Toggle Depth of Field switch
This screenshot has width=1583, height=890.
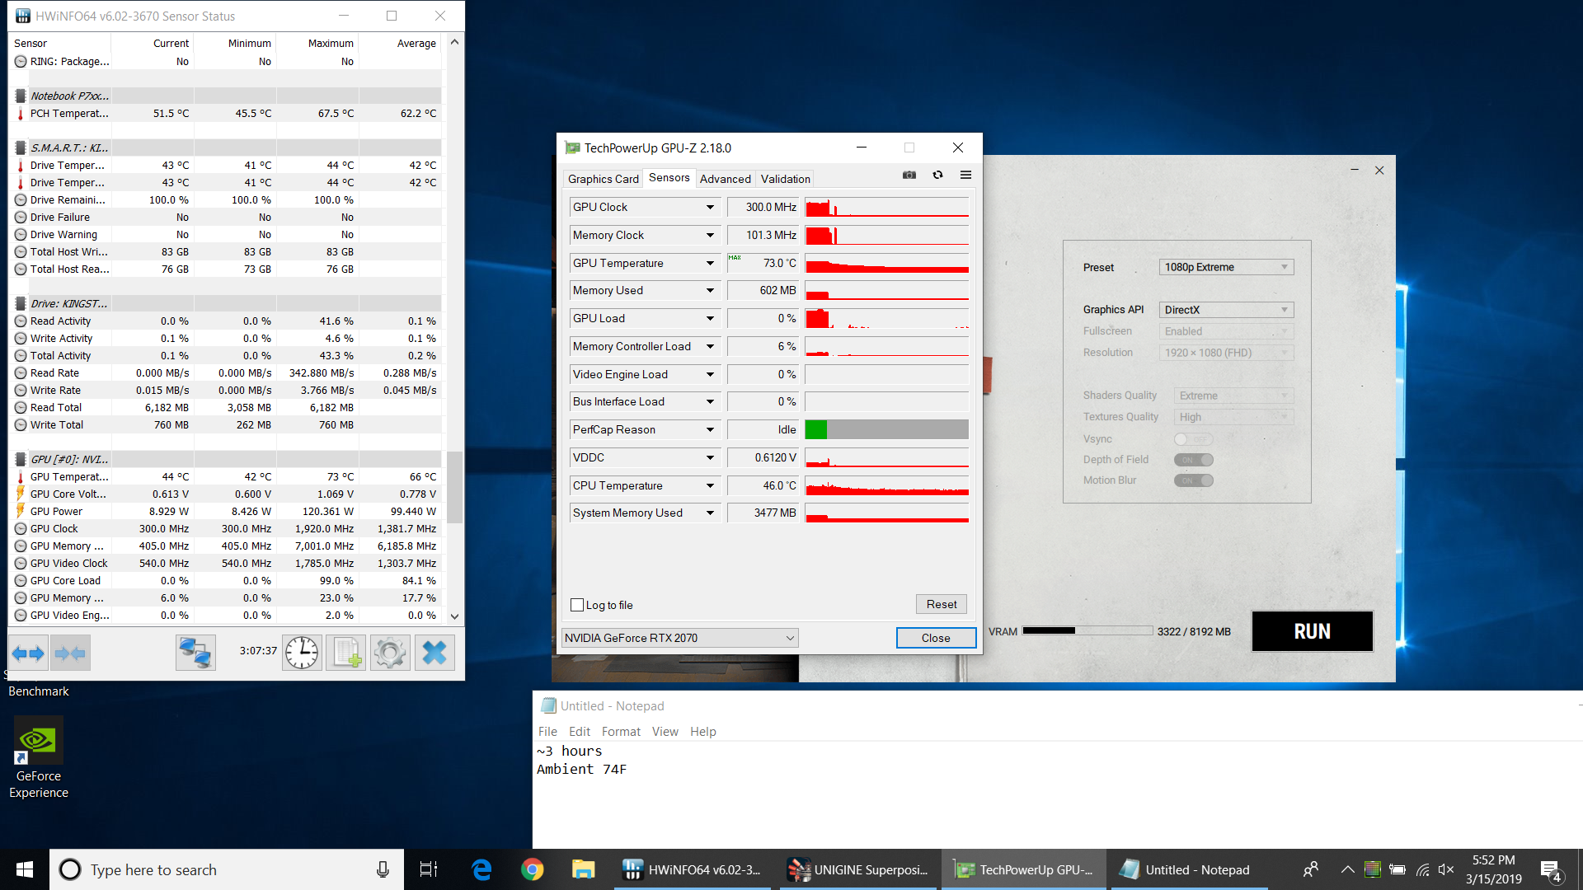tap(1193, 460)
